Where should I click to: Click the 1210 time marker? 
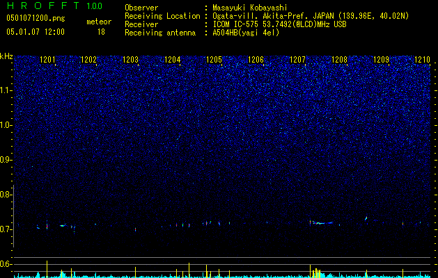click(422, 59)
